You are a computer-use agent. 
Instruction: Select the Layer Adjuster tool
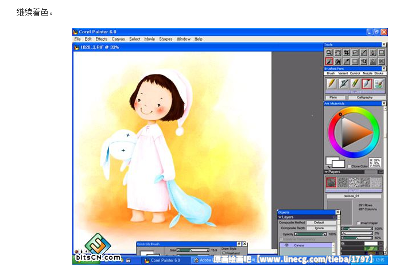point(364,61)
